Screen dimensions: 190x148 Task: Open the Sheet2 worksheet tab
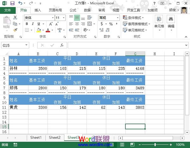(55, 138)
